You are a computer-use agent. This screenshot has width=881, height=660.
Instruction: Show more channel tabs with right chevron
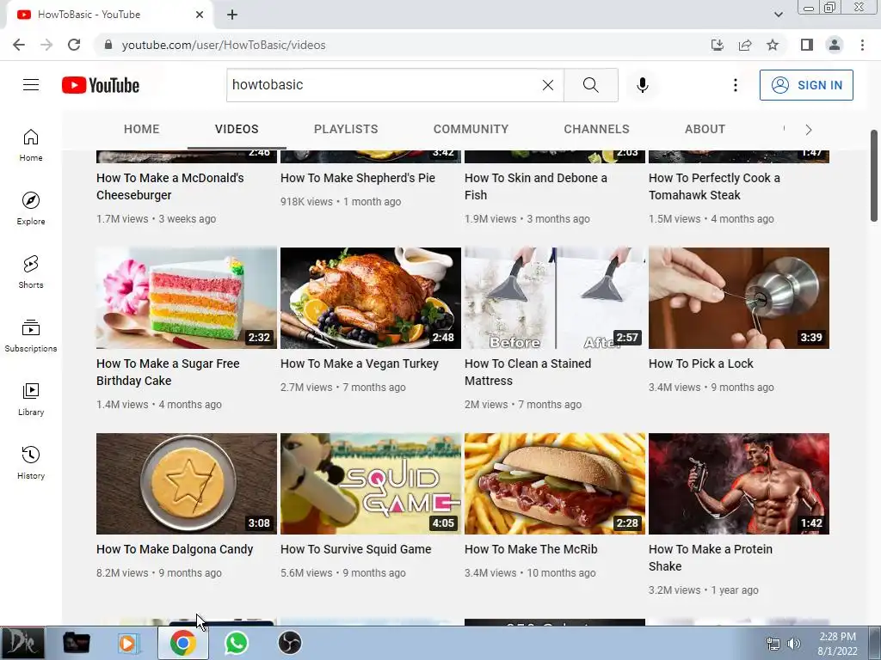point(809,130)
